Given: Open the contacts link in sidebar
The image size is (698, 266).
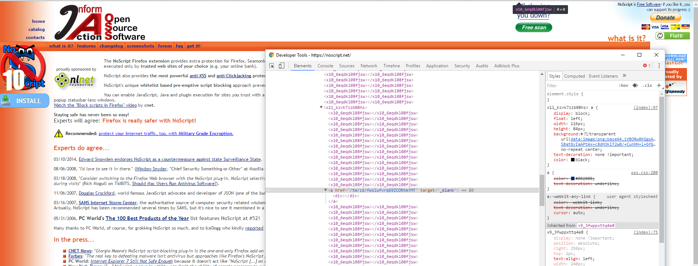Looking at the screenshot, I should coord(35,38).
